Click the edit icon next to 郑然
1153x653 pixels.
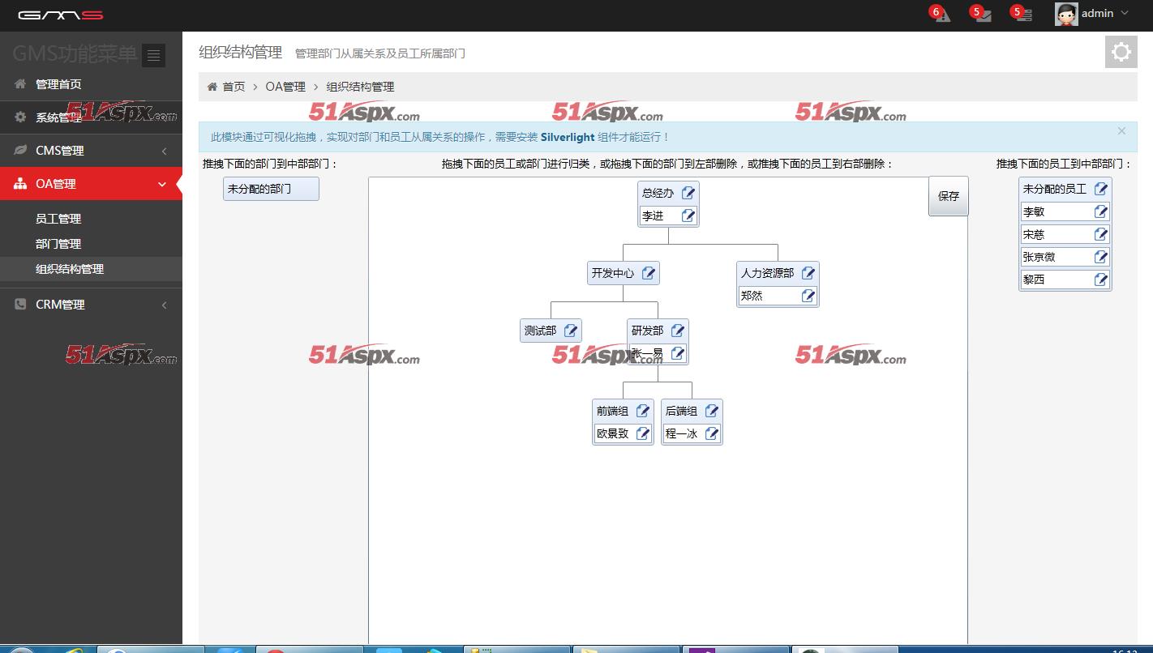pos(808,296)
